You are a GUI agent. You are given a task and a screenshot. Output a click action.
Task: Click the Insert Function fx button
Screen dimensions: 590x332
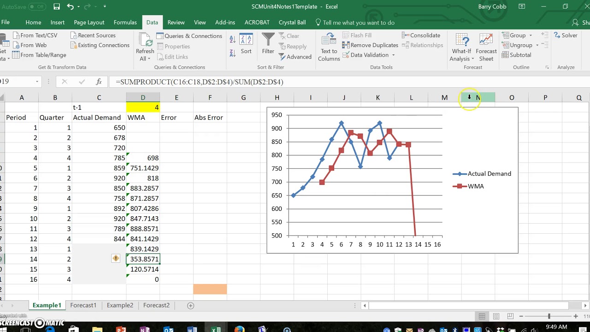(x=99, y=82)
